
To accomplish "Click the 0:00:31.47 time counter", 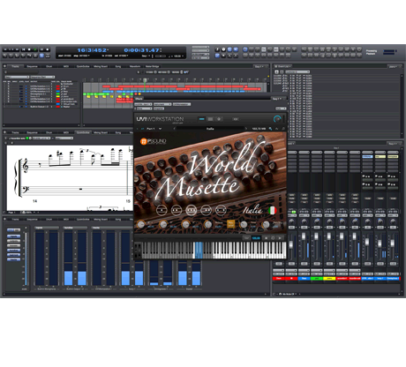I will 142,50.
